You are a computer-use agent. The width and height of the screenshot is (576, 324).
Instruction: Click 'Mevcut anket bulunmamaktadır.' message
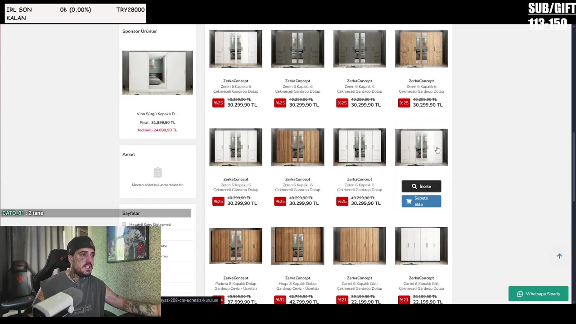coord(157,184)
